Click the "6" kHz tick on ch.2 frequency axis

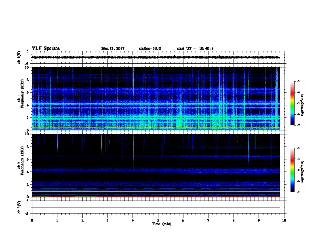28,159
